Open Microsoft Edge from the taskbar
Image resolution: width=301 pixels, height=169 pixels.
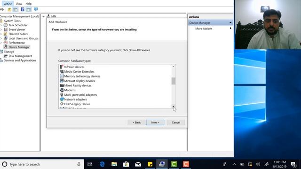(102, 164)
